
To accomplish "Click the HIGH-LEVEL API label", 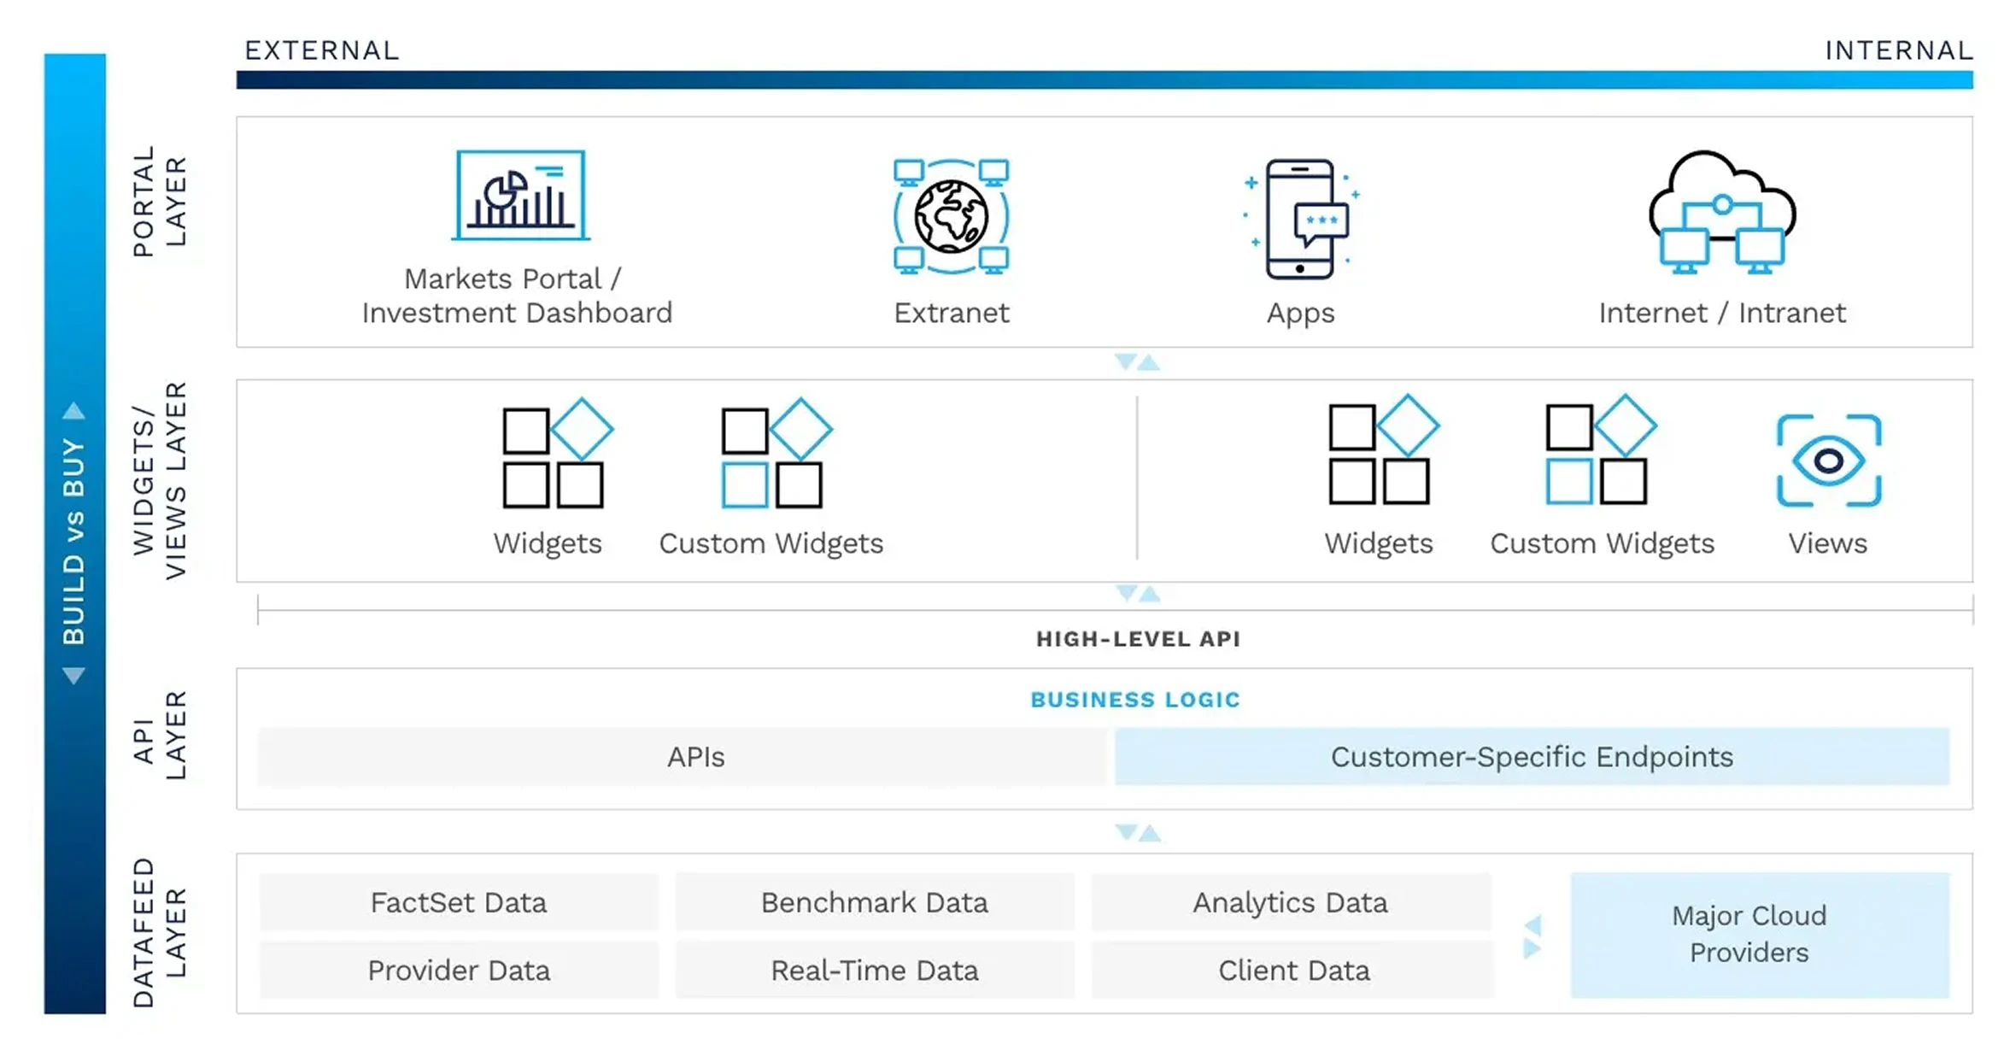I will (x=1138, y=639).
